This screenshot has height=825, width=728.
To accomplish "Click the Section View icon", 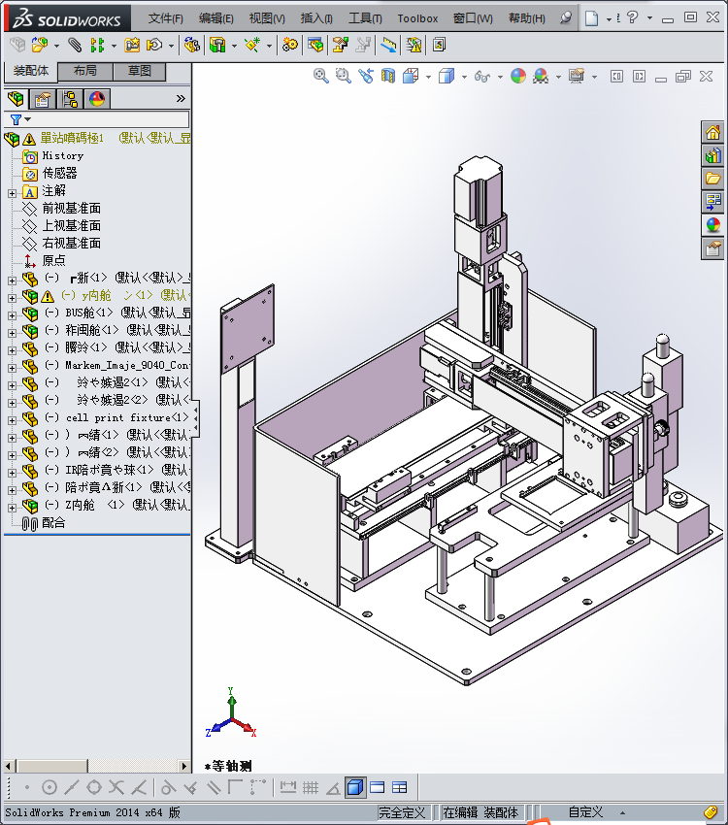I will pyautogui.click(x=388, y=77).
